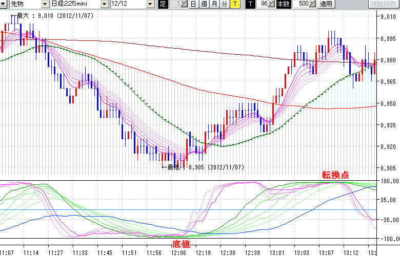Click the 適用 apply button
Screen dimensions: 400x256
coord(326,4)
